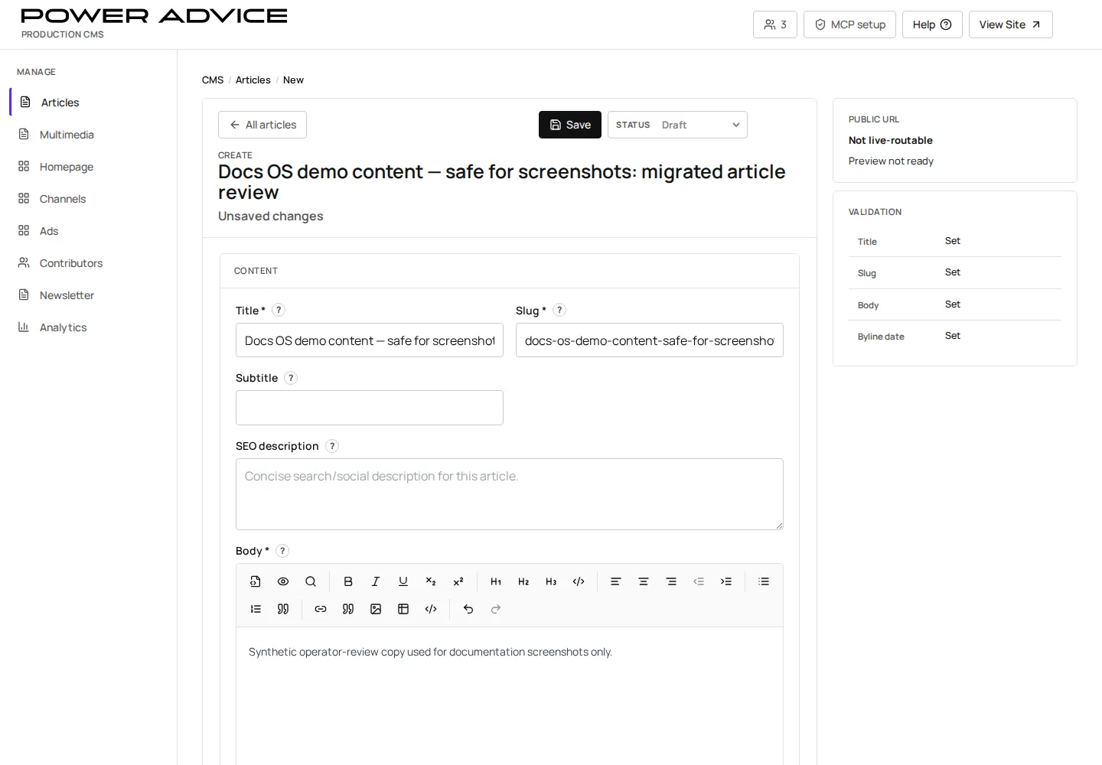Open Contributors in the sidebar

coord(88,263)
